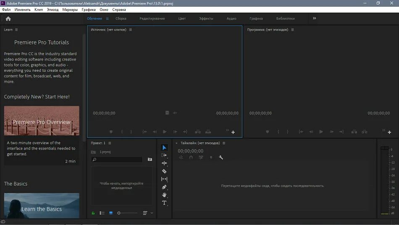
Task: Toggle Linked Selection in Timeline
Action: click(x=201, y=158)
